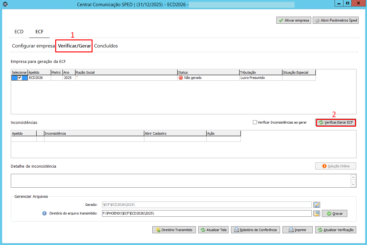Click the Diretório do arquivo transmitido input field
This screenshot has width=367, height=245.
[207, 214]
